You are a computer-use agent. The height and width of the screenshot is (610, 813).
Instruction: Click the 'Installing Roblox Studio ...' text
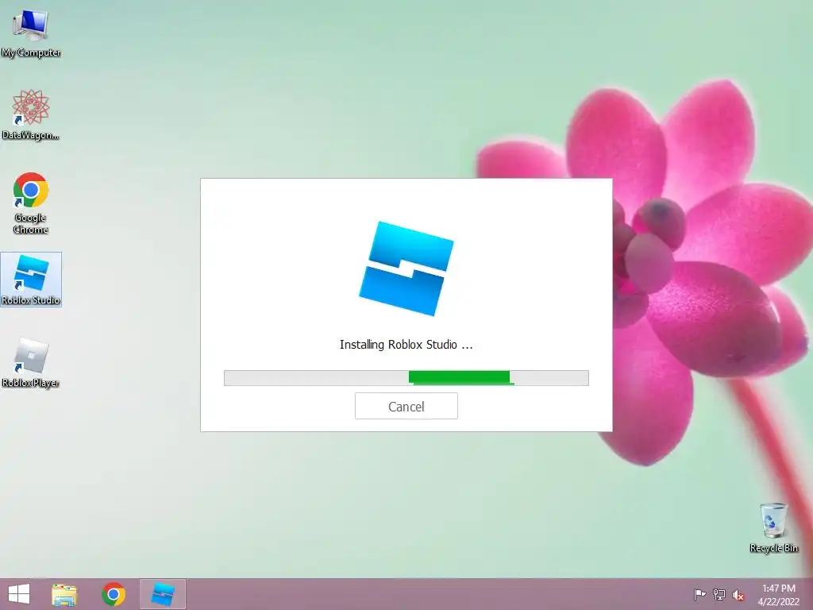[406, 345]
